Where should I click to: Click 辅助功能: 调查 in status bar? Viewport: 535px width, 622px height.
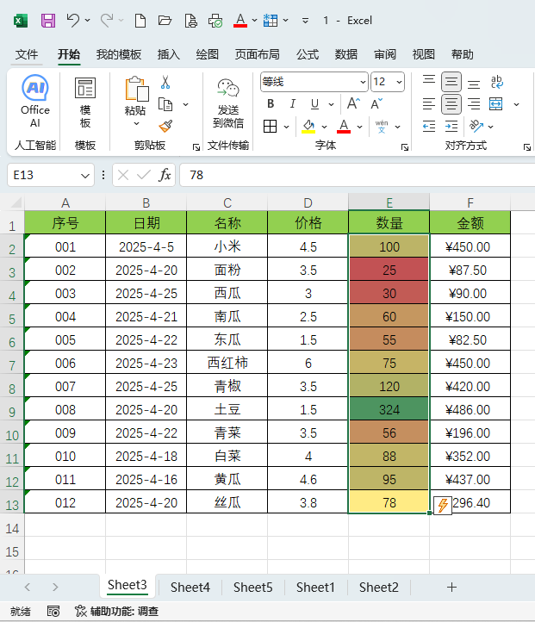pyautogui.click(x=117, y=612)
